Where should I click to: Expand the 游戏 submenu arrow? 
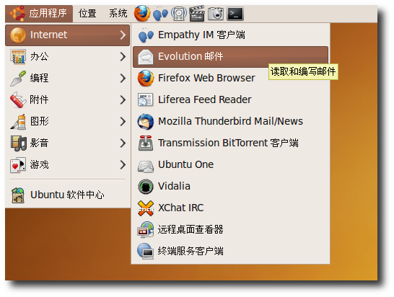tap(123, 164)
